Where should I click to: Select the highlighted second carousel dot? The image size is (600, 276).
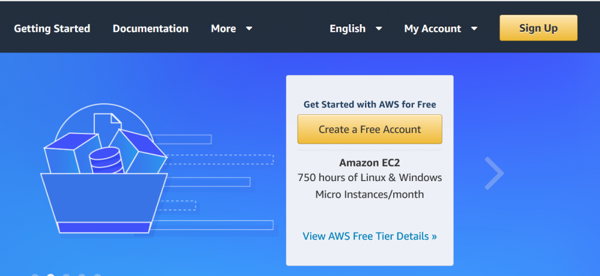coord(50,275)
